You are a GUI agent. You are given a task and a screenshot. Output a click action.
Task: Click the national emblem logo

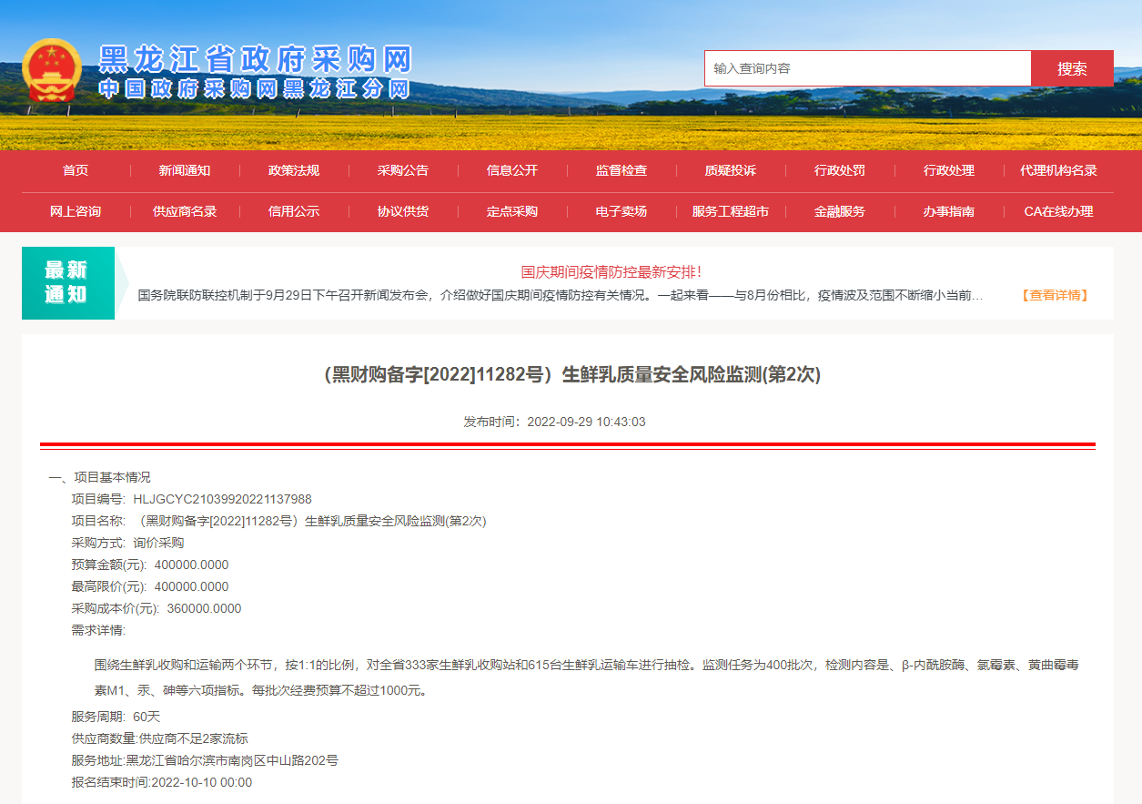tap(52, 69)
